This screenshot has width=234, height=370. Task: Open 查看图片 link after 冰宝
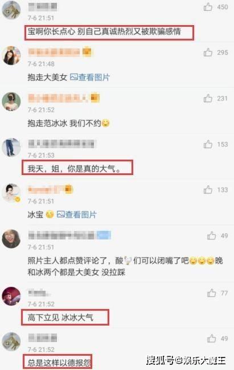pos(77,214)
